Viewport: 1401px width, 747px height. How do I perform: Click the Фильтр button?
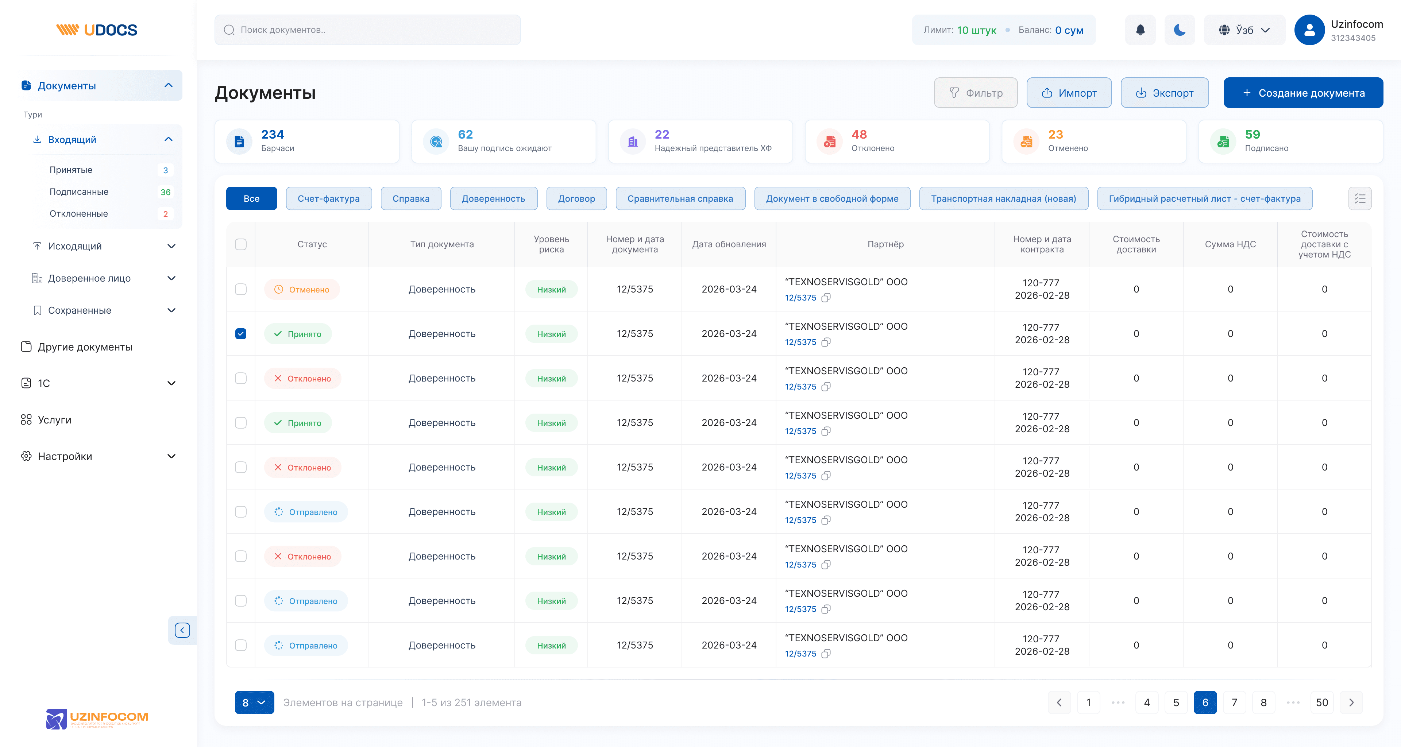coord(975,93)
